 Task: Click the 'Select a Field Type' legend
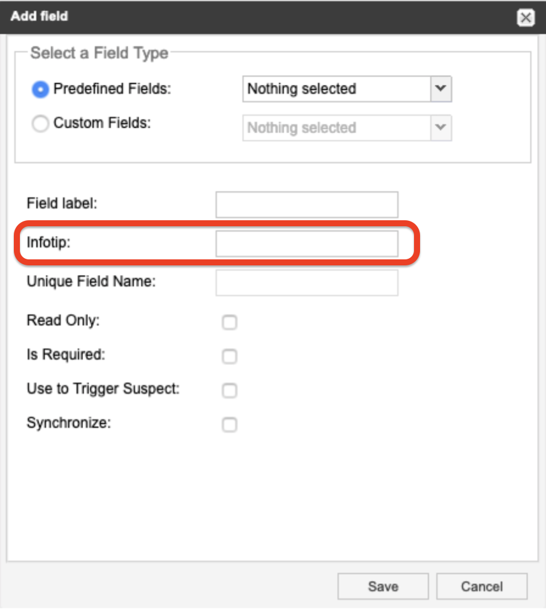click(x=99, y=53)
